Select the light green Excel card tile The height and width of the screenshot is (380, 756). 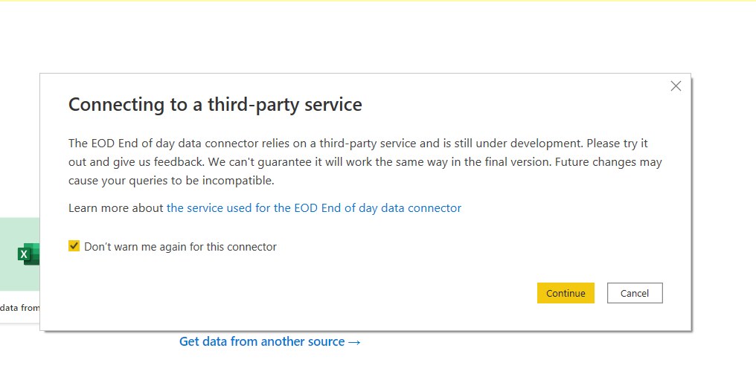point(20,254)
